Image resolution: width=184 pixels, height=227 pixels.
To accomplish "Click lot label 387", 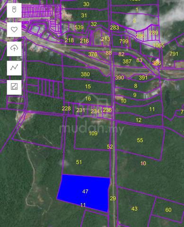I will click(x=127, y=61).
